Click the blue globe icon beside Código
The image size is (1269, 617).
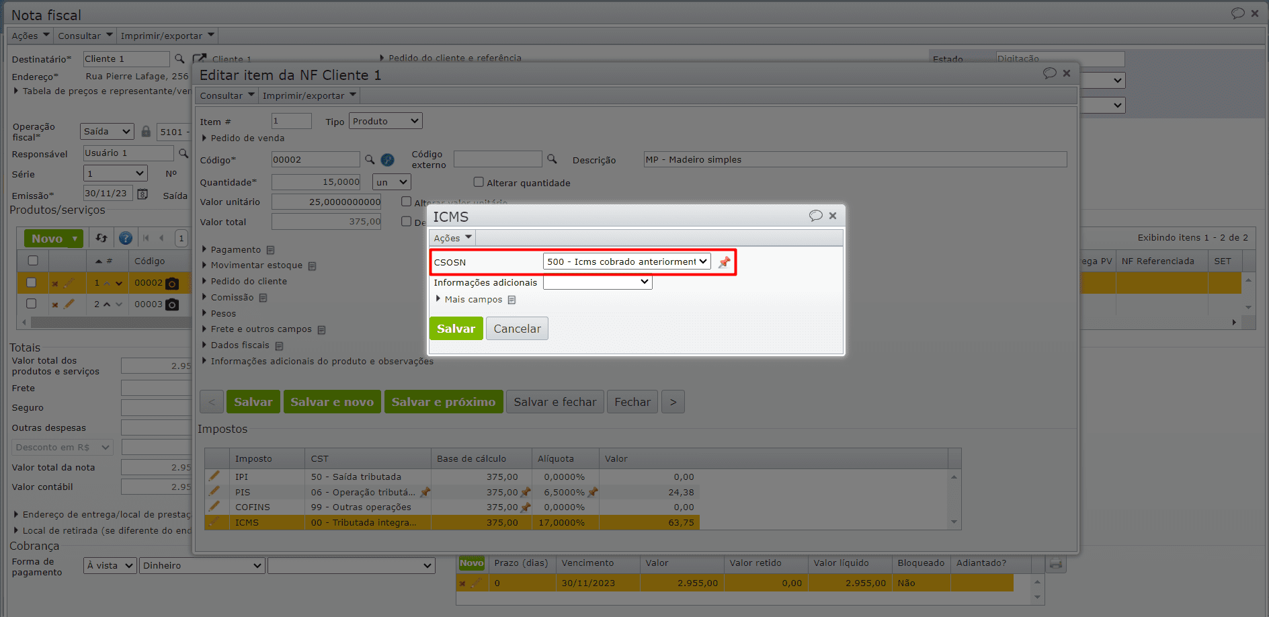tap(388, 160)
